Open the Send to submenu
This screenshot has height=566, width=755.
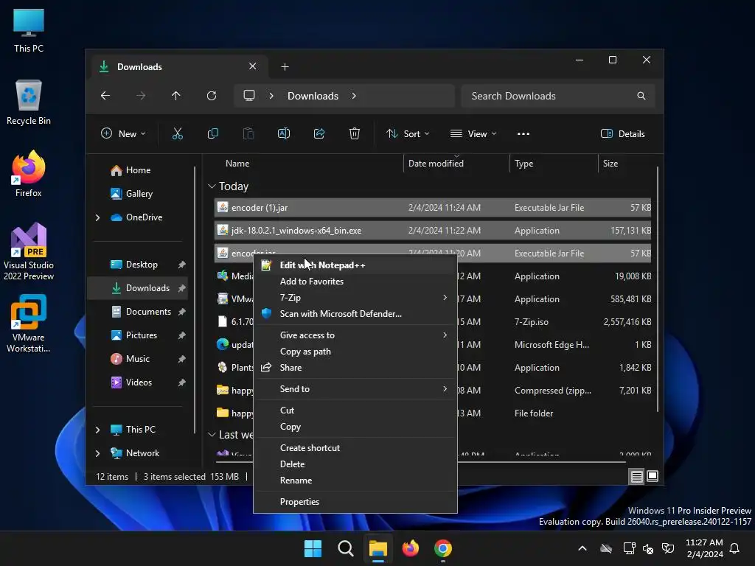pyautogui.click(x=355, y=389)
